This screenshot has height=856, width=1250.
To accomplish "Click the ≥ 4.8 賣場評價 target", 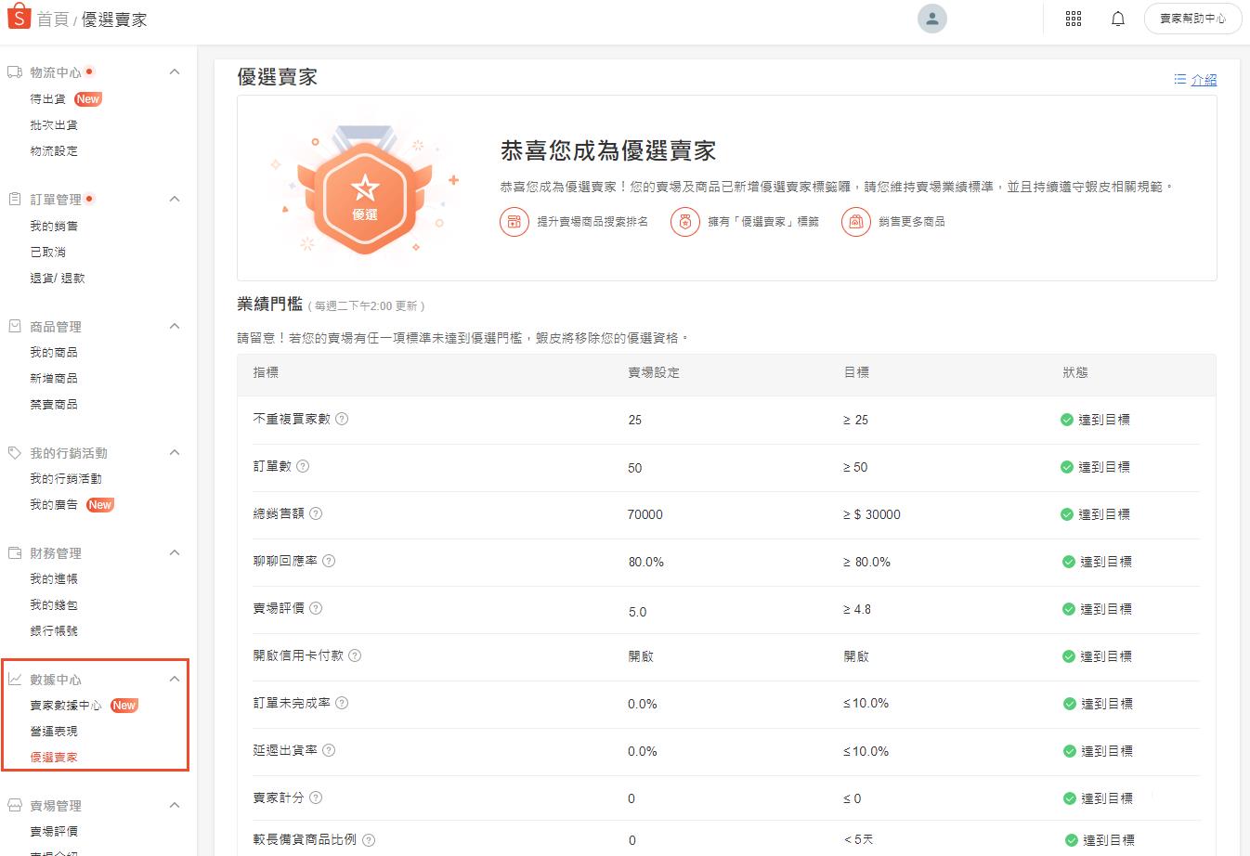I will pos(857,609).
